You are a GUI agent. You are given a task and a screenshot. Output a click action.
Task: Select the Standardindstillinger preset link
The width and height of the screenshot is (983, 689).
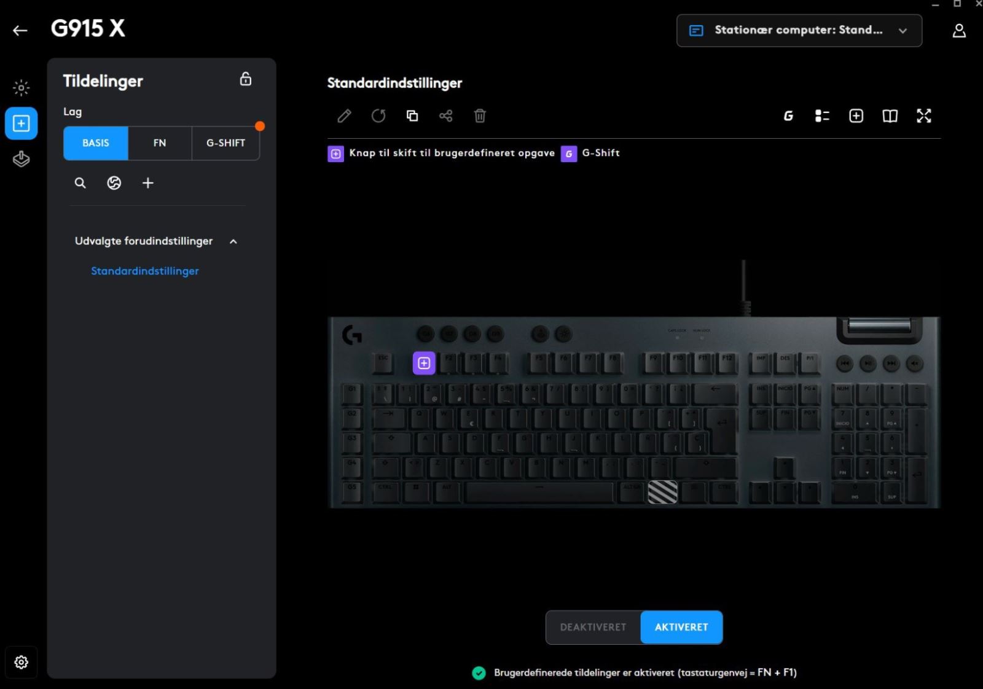pos(145,271)
